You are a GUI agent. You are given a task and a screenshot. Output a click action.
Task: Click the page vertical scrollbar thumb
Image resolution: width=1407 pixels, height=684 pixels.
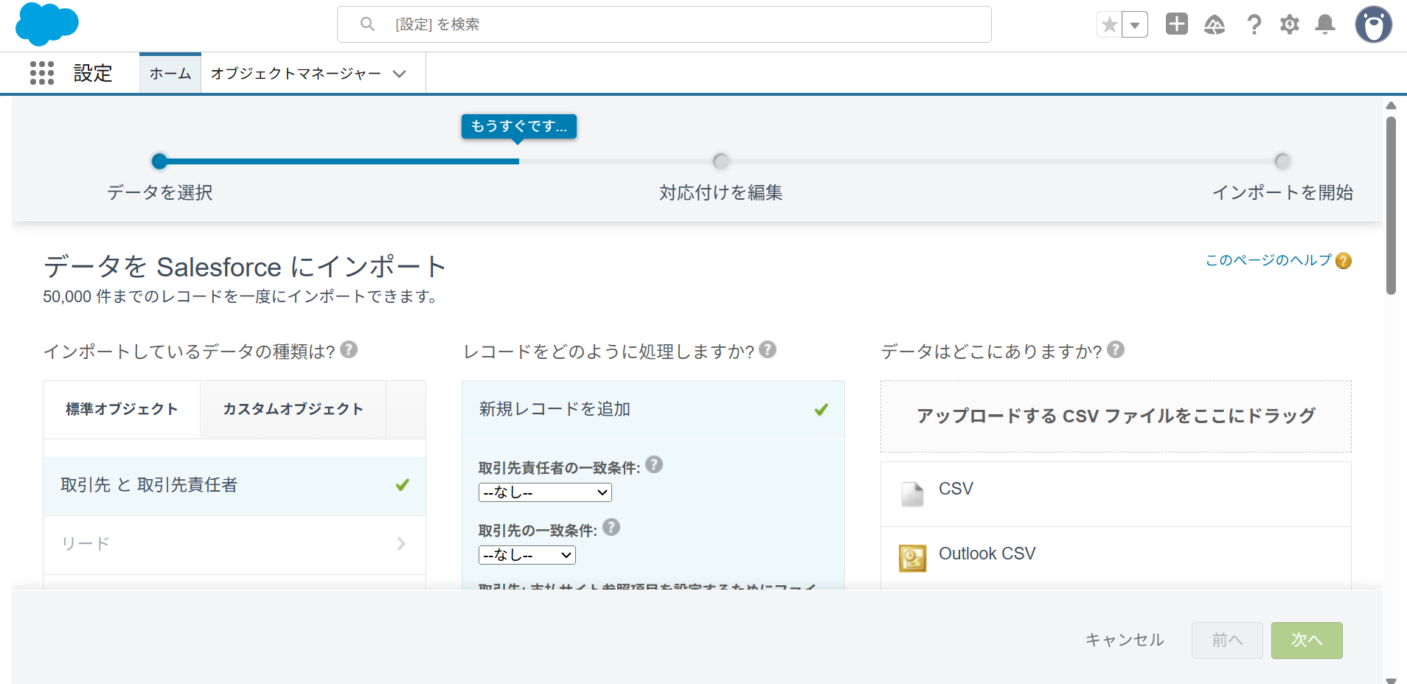[x=1391, y=206]
